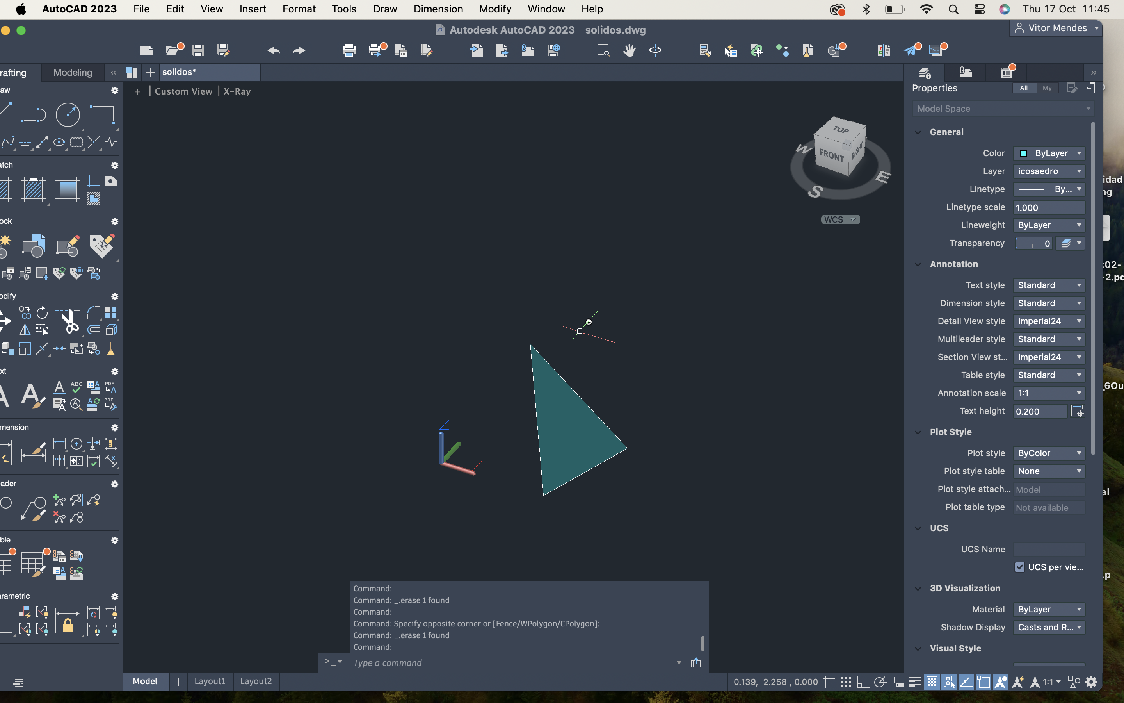Screen dimensions: 1124x703
Task: Click the My properties filter button
Action: point(1047,88)
